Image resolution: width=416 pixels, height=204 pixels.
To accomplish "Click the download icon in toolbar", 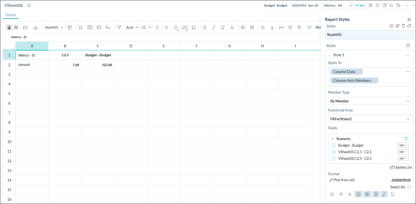I will [x=35, y=27].
